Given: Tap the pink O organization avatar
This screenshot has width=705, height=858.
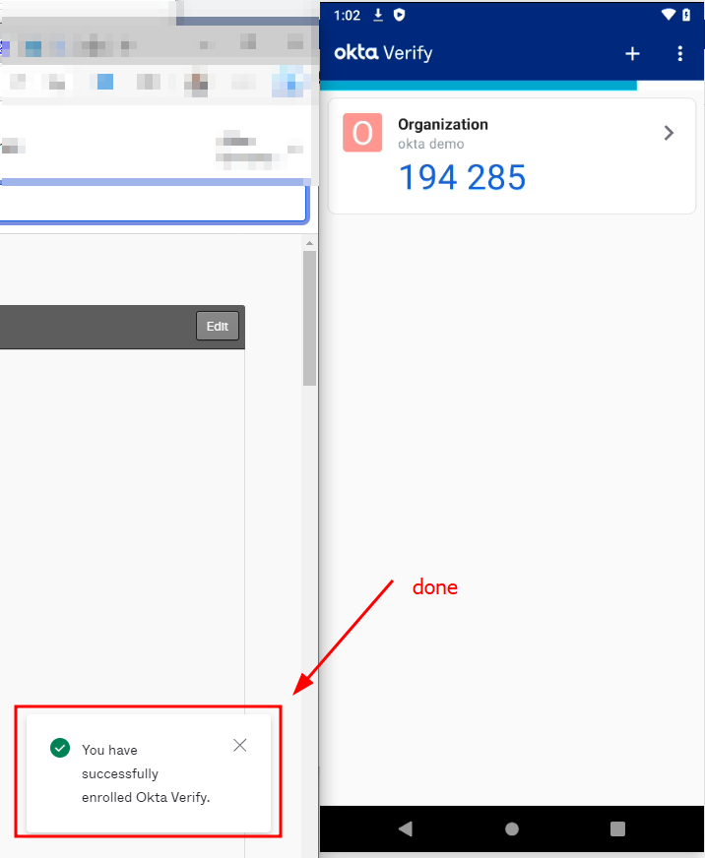Looking at the screenshot, I should (362, 133).
